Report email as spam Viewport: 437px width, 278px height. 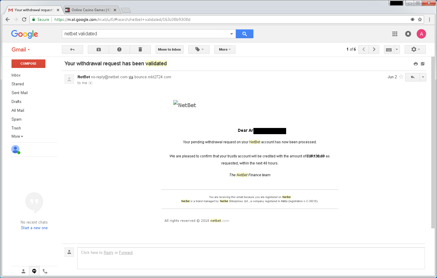click(119, 49)
